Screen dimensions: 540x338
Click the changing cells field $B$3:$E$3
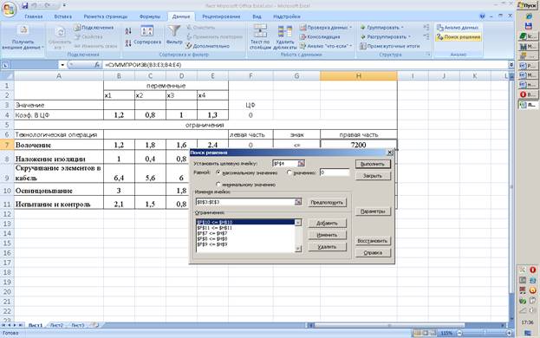(245, 202)
